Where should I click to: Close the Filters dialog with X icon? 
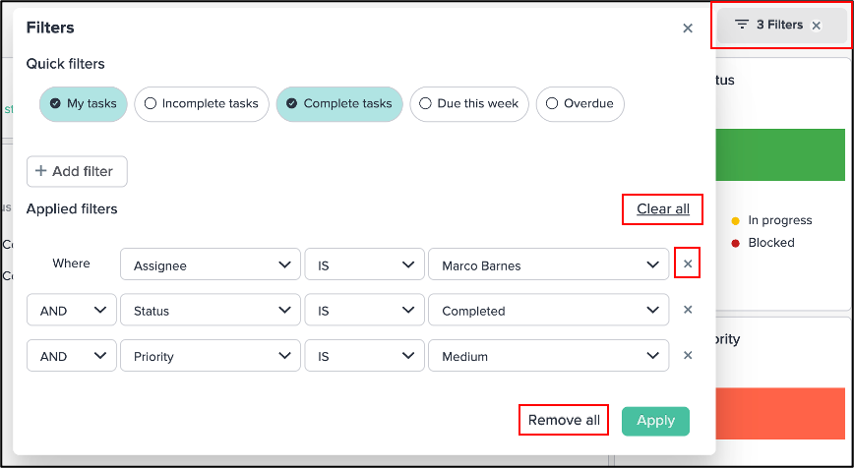pos(688,29)
